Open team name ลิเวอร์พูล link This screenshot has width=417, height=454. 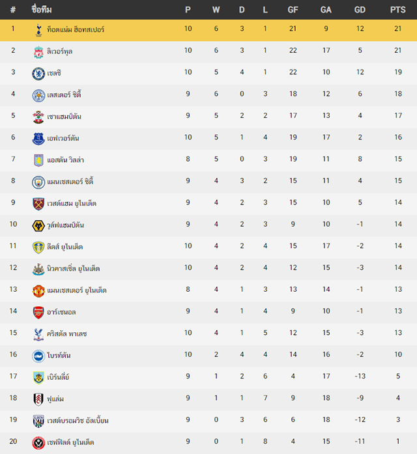point(60,51)
